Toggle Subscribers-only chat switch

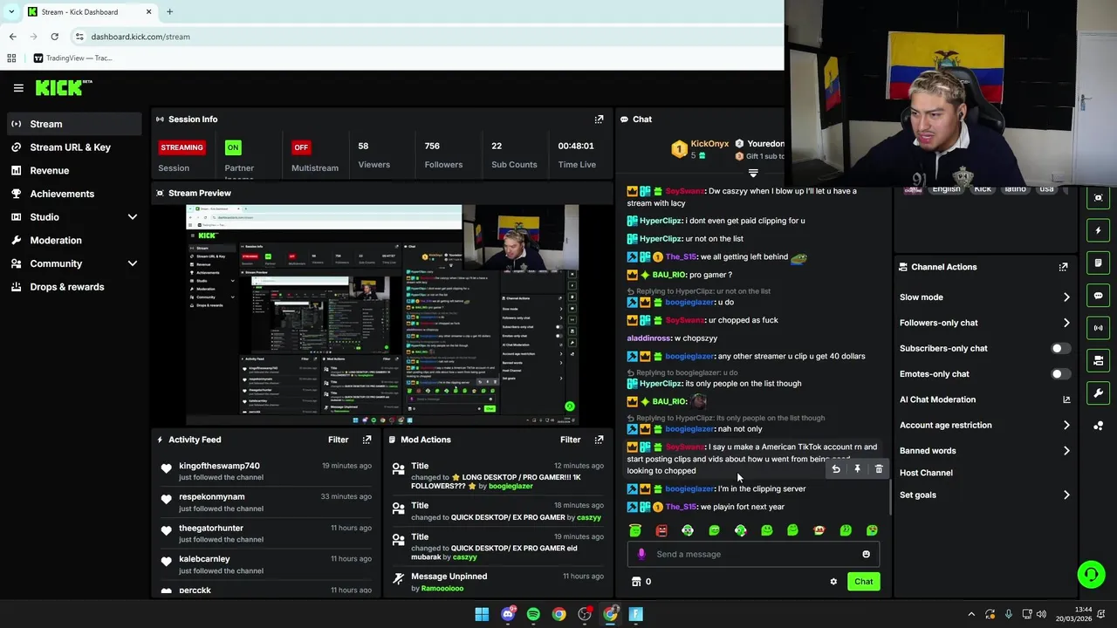pos(1059,348)
